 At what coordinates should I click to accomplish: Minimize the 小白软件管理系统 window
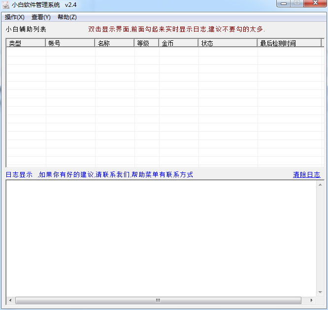(284, 3)
